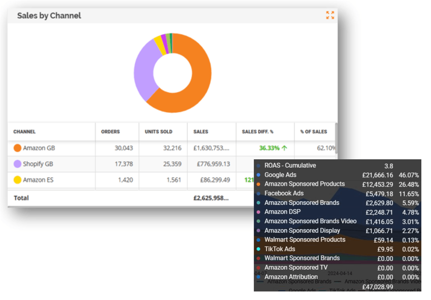Click the Google Ads legend row

click(x=337, y=175)
